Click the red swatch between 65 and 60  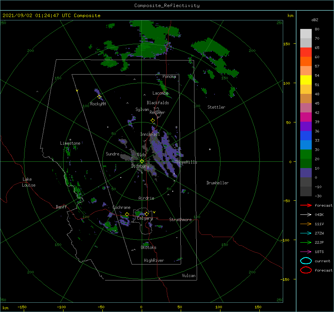pos(306,52)
